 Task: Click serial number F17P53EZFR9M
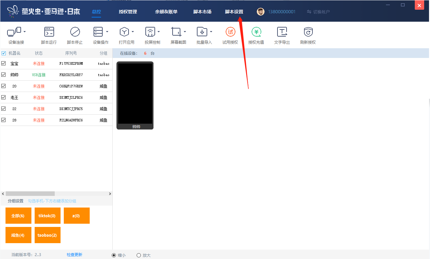(x=71, y=63)
